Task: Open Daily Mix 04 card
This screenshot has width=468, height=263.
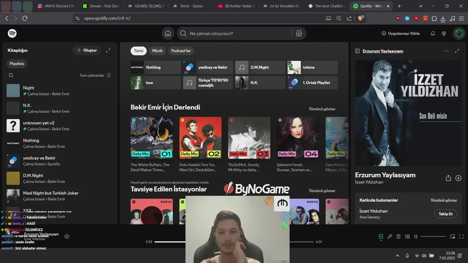Action: click(x=298, y=144)
